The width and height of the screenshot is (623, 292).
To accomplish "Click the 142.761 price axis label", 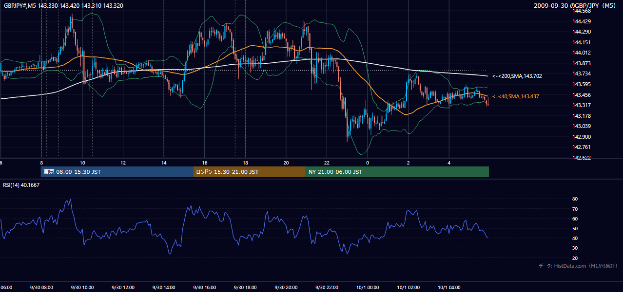I will tap(583, 147).
